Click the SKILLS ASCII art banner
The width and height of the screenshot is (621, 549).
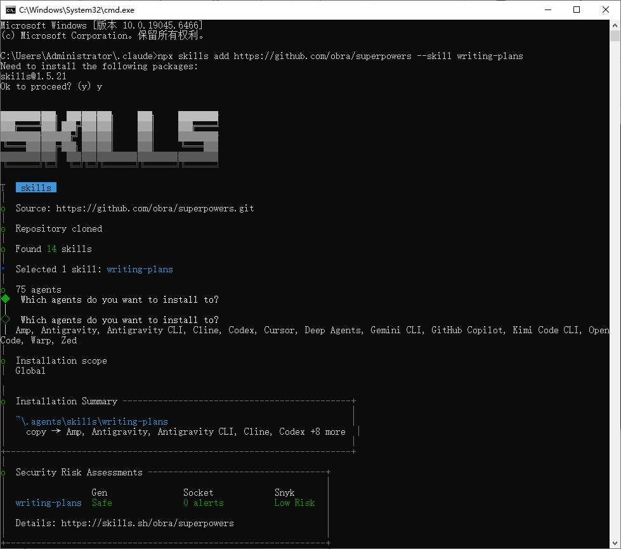[110, 139]
